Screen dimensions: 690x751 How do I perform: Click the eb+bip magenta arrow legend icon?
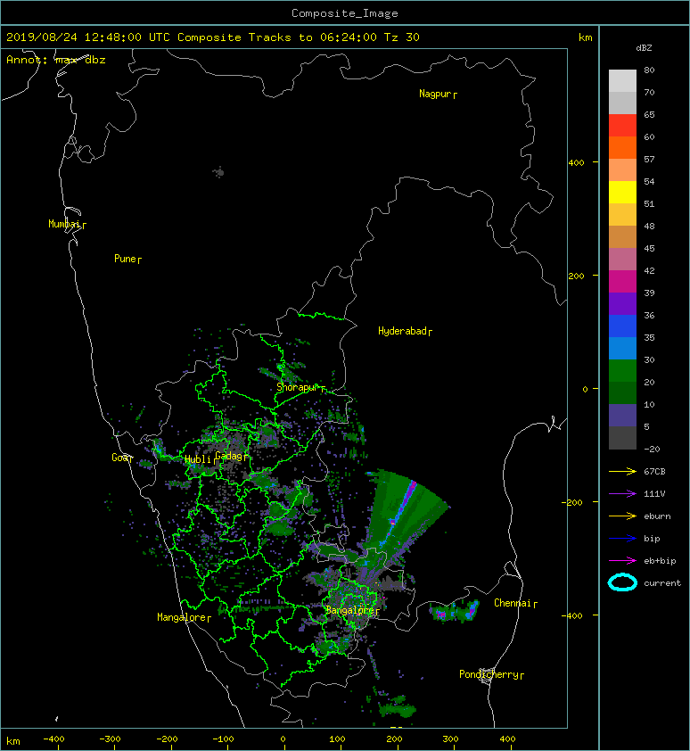622,560
